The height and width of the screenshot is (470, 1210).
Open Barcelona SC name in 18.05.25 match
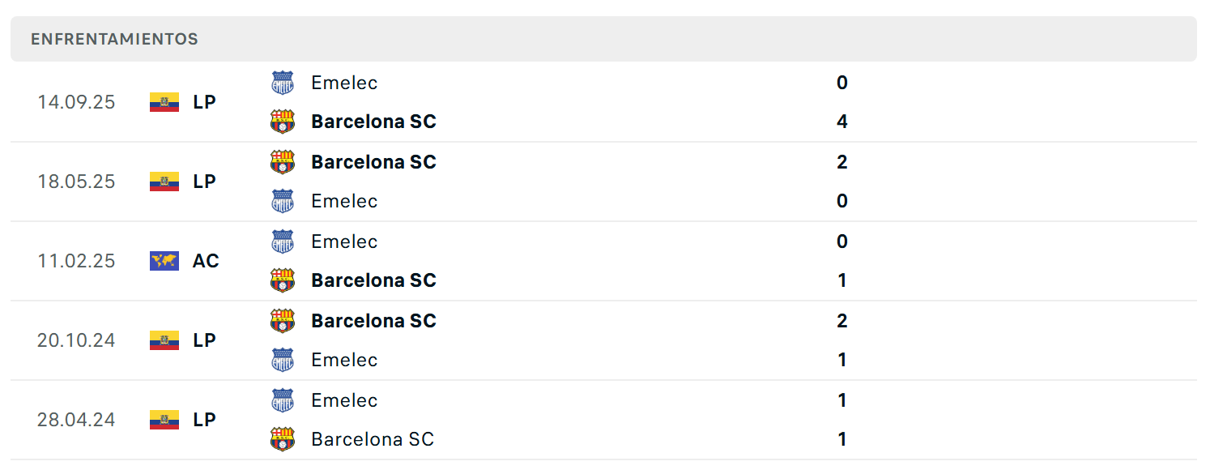coord(373,162)
